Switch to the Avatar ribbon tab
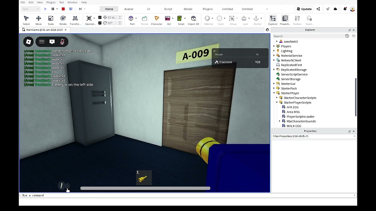 [129, 9]
